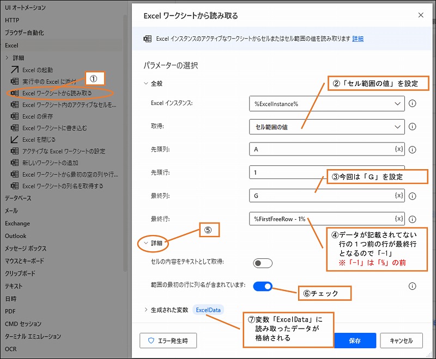Open the Exchange action group
436x359 pixels.
pos(17,224)
